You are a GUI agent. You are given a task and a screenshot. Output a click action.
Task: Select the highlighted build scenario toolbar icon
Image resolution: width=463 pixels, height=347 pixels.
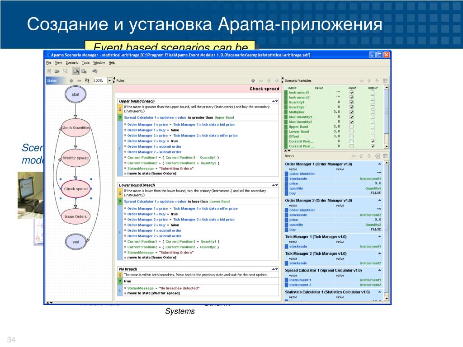(x=76, y=71)
